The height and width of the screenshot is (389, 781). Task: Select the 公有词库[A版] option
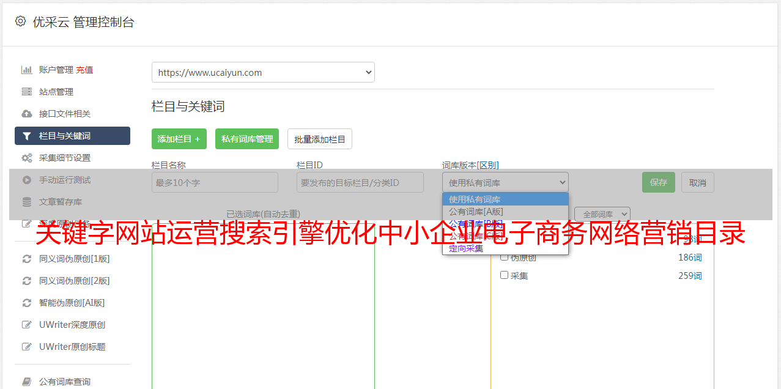(x=505, y=212)
